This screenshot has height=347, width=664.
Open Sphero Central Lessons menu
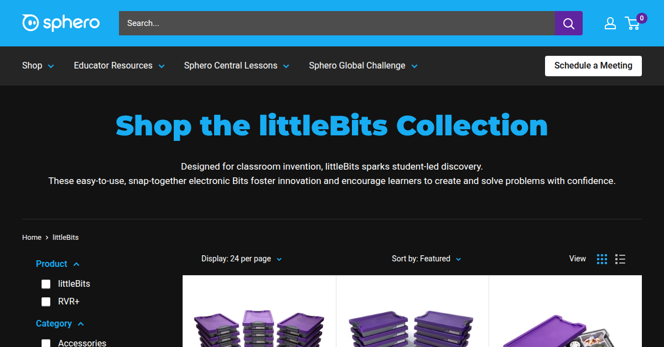(x=237, y=66)
